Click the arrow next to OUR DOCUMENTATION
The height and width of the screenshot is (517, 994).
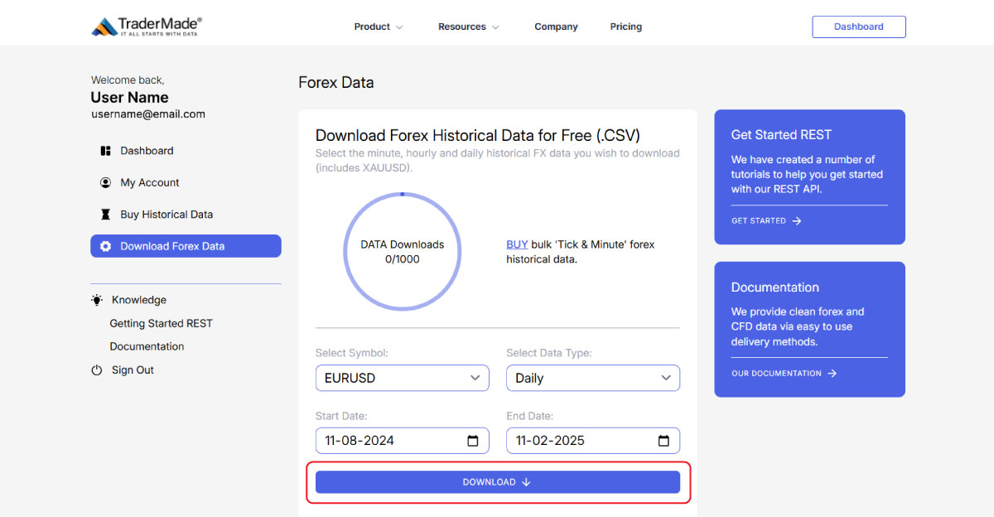[832, 374]
